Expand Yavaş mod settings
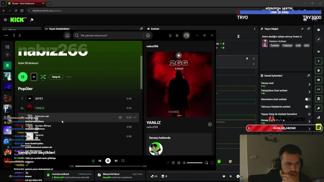Screen dimensions: 324x182 (309, 84)
